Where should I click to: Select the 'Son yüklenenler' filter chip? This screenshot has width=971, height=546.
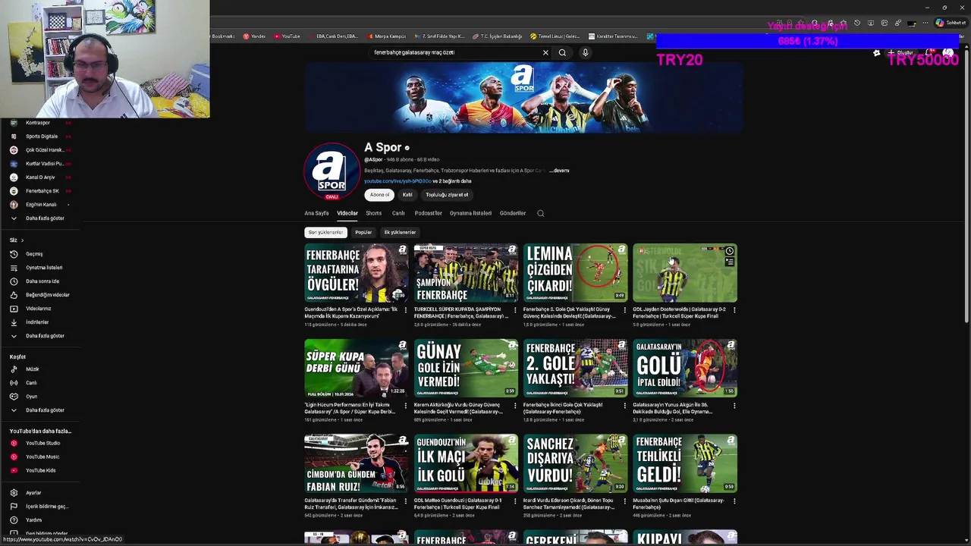click(325, 232)
